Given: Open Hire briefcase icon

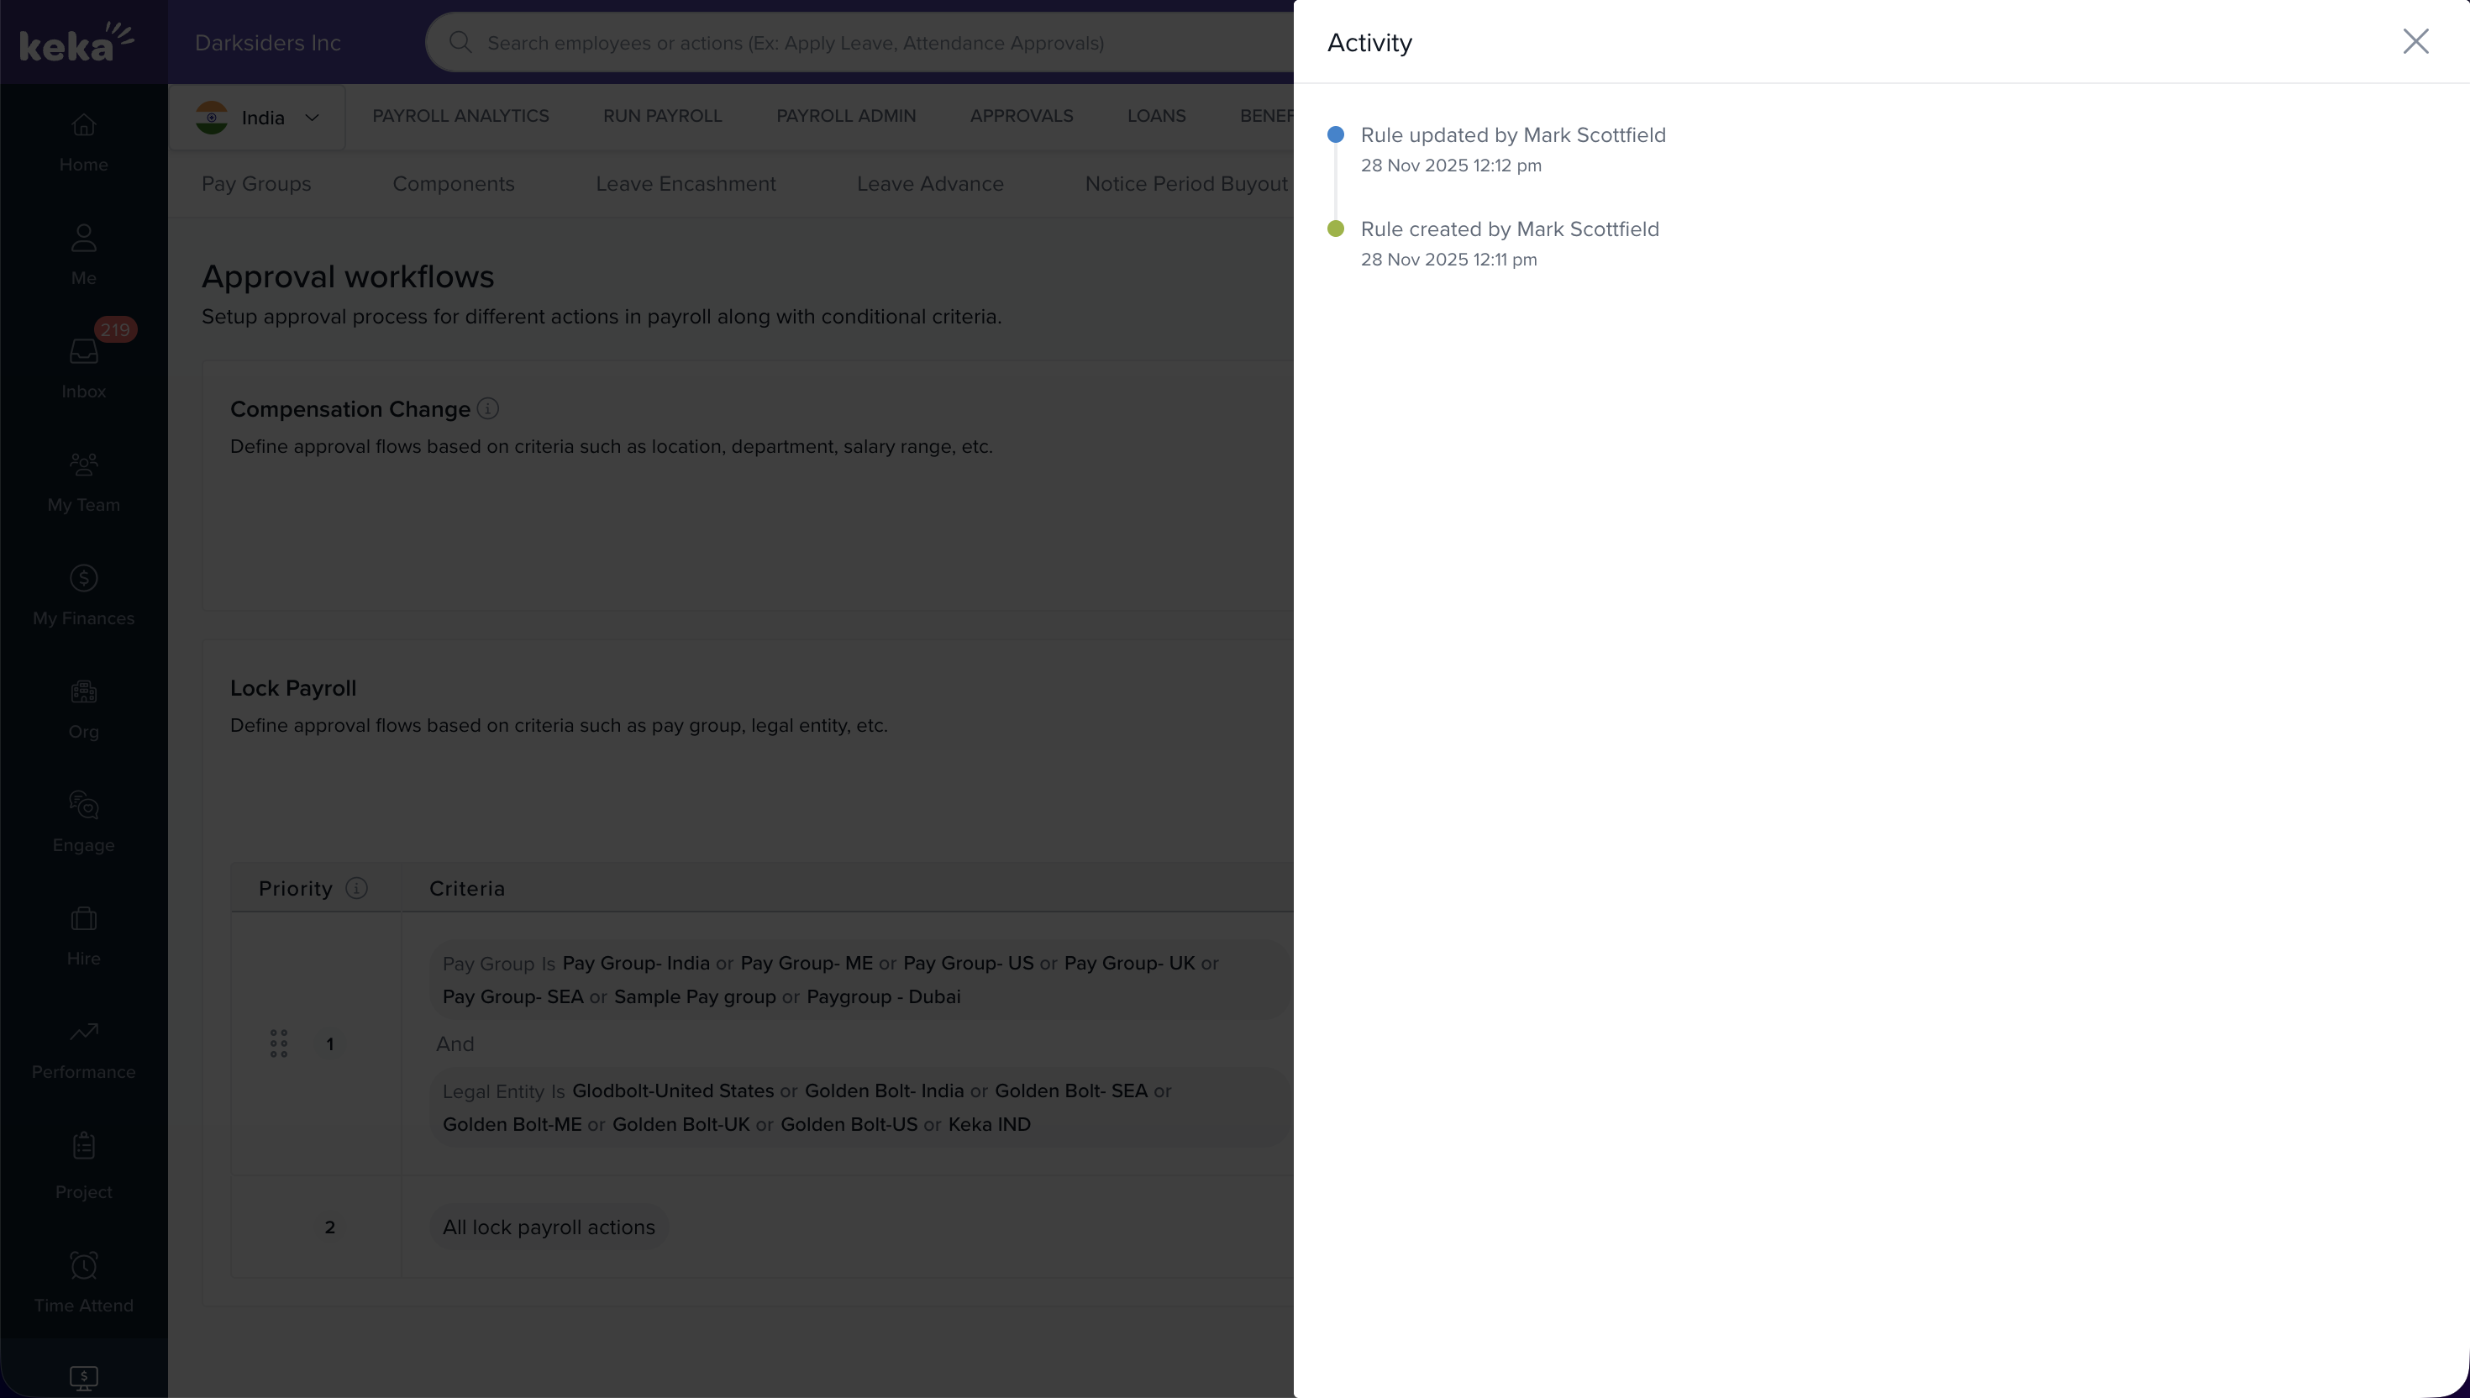Looking at the screenshot, I should click(83, 919).
